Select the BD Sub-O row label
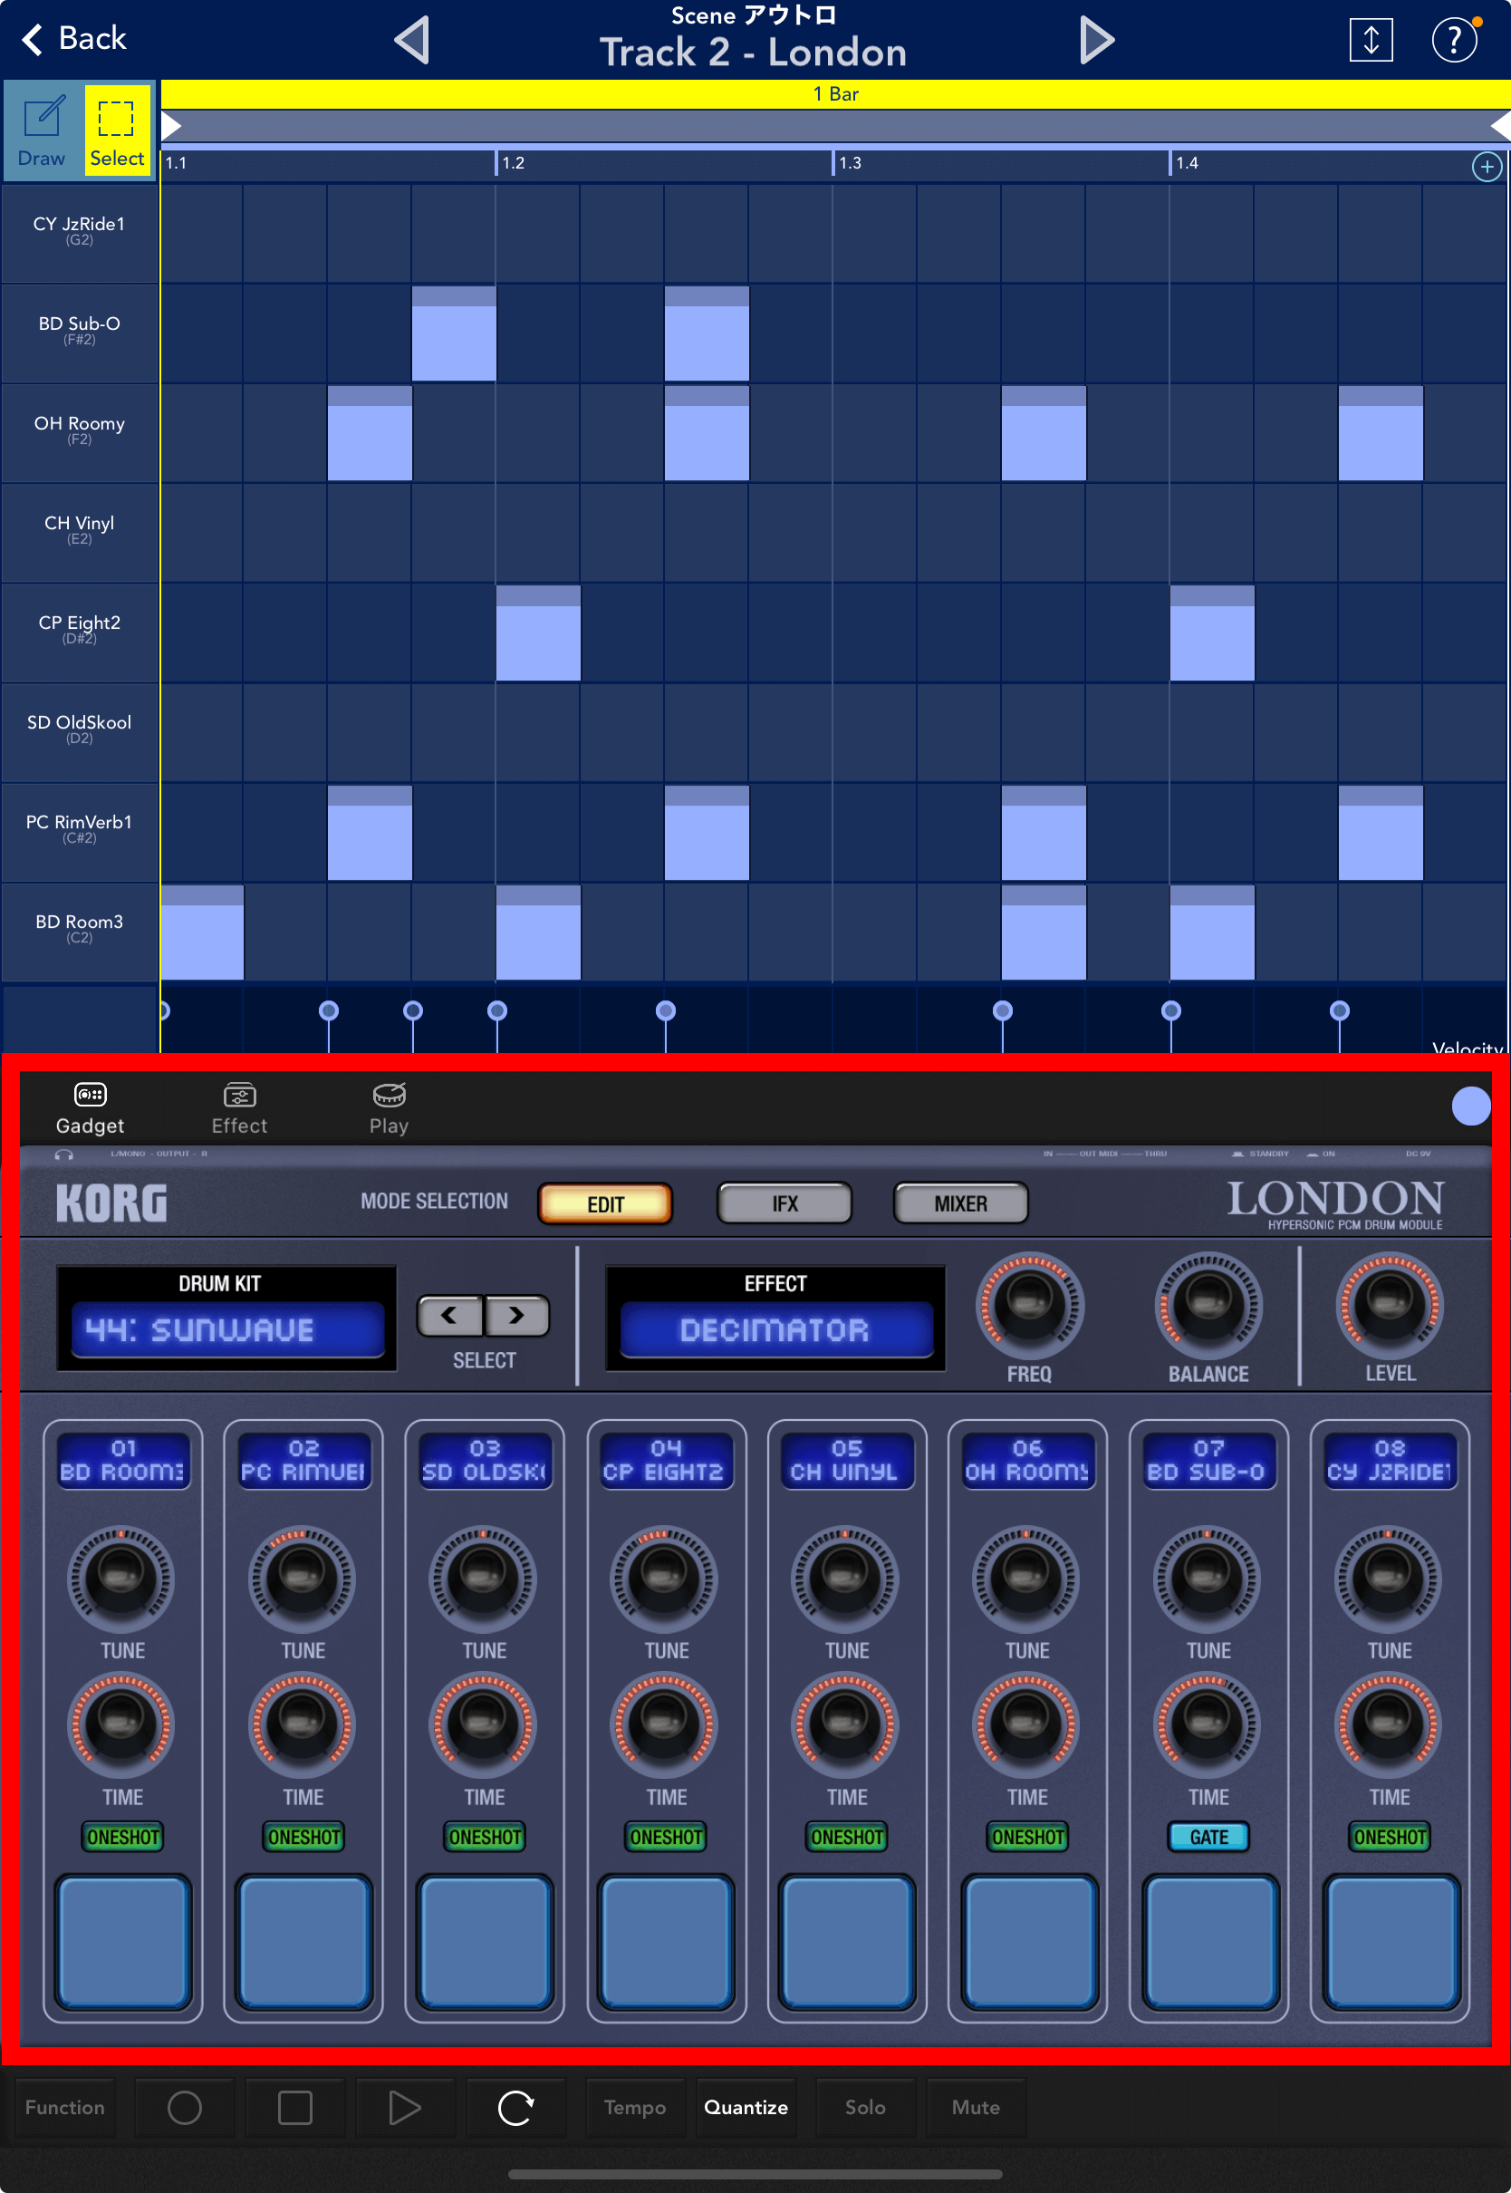1511x2193 pixels. [x=80, y=333]
